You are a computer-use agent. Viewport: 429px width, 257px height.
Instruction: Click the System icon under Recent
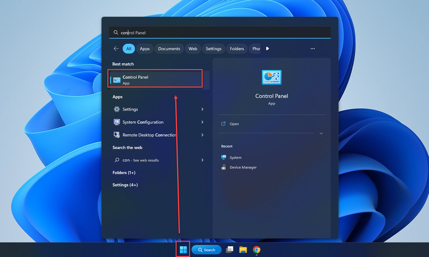click(223, 157)
